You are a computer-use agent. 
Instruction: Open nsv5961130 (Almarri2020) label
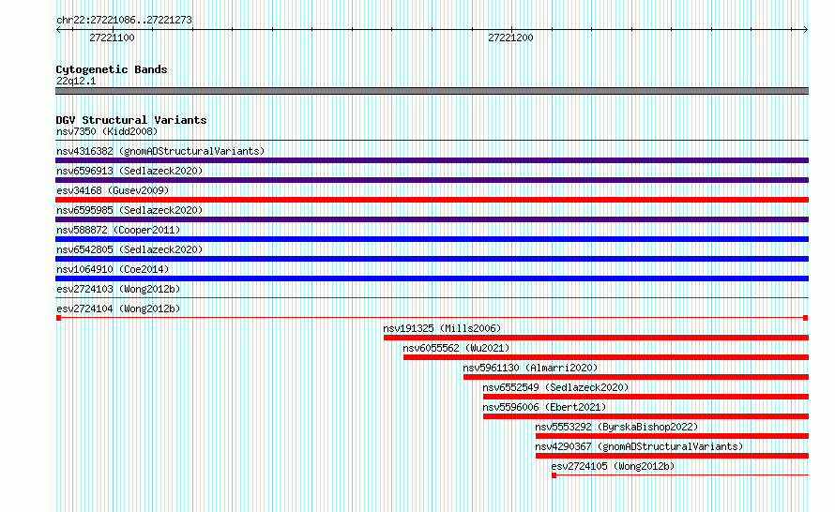(530, 368)
